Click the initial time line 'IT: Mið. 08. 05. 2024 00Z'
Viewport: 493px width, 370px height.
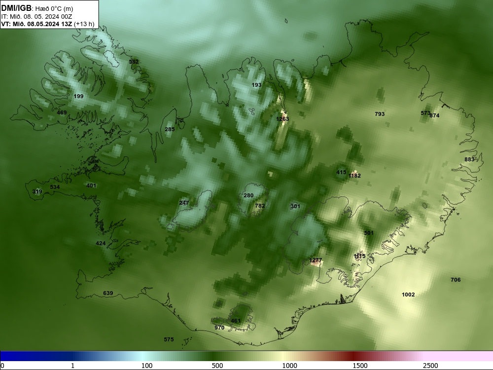[x=36, y=17]
